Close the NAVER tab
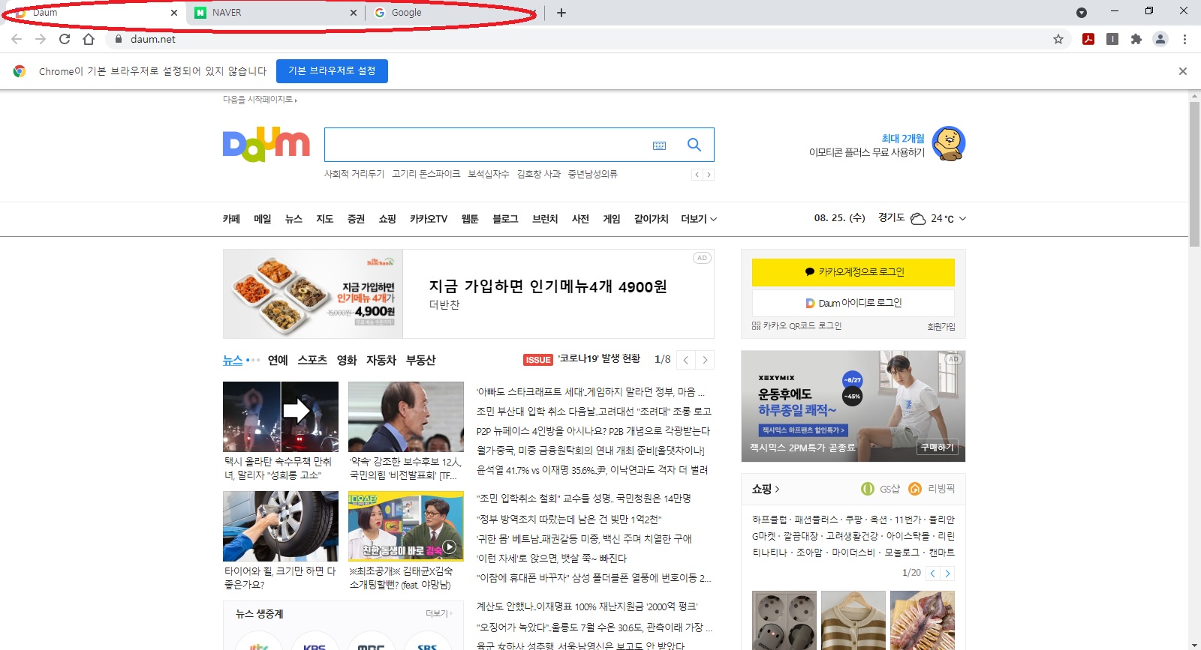 point(354,13)
